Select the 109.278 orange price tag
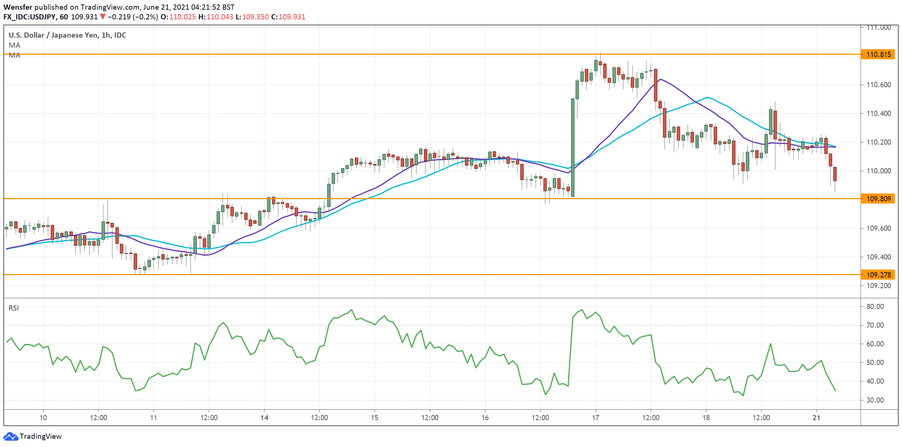Screen dimensions: 902x447 click(x=878, y=275)
